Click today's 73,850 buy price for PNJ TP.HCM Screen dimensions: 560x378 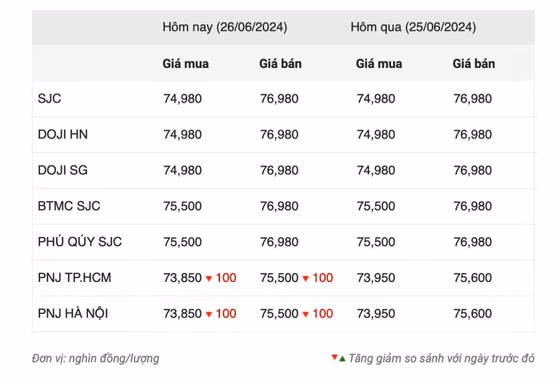[x=182, y=278]
